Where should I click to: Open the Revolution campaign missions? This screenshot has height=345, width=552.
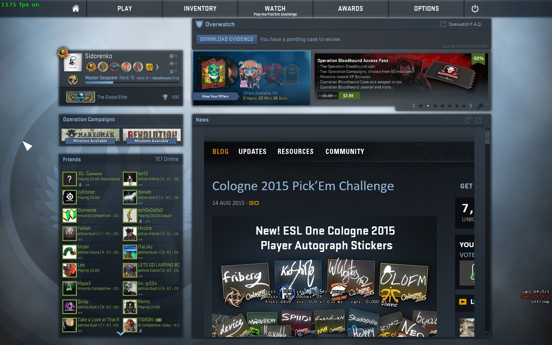(x=151, y=136)
